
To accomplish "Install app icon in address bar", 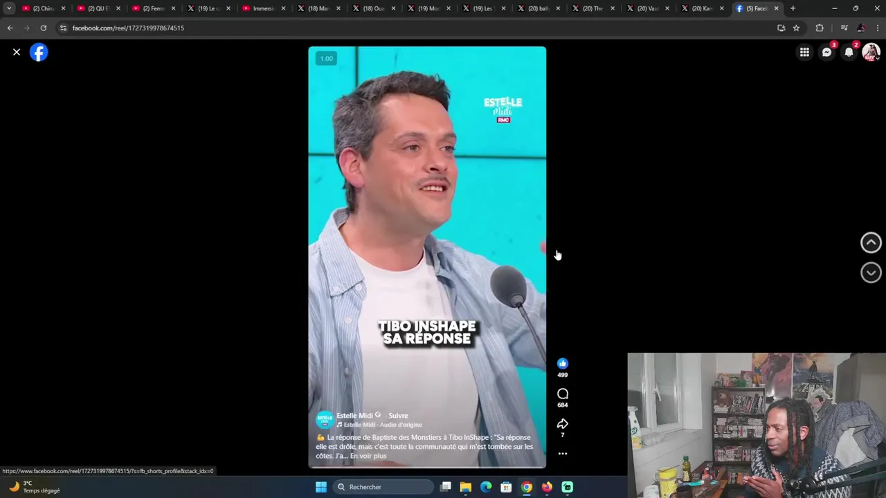I will (x=781, y=28).
